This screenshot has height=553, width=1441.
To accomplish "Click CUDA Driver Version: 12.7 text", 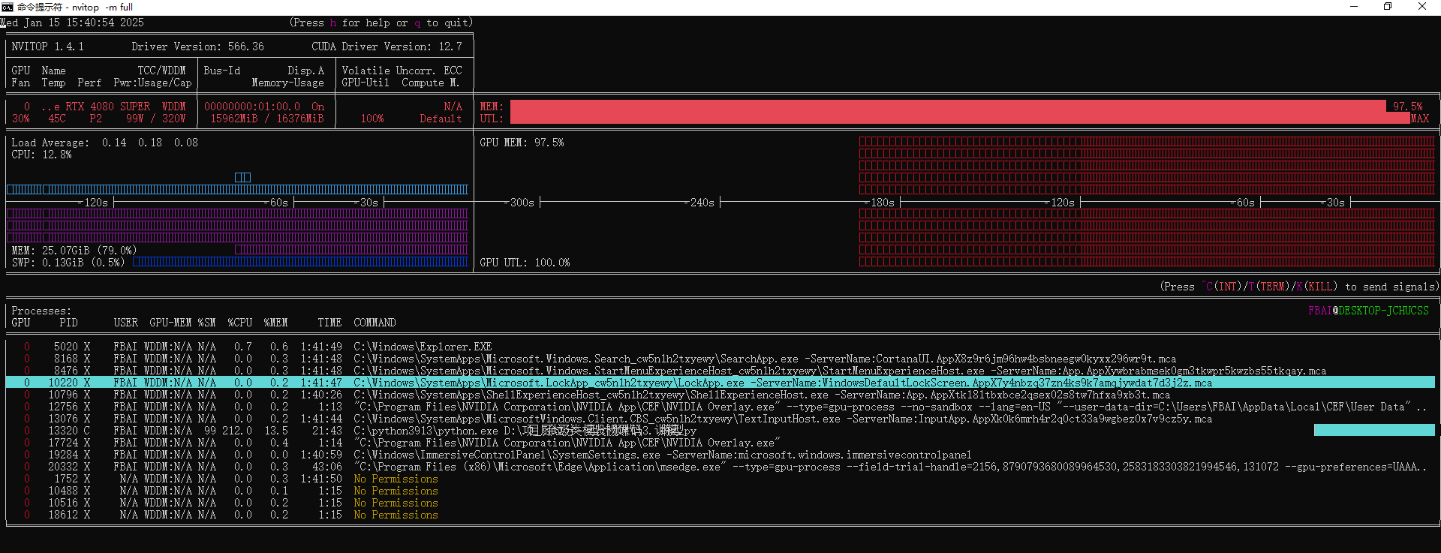I will [387, 47].
